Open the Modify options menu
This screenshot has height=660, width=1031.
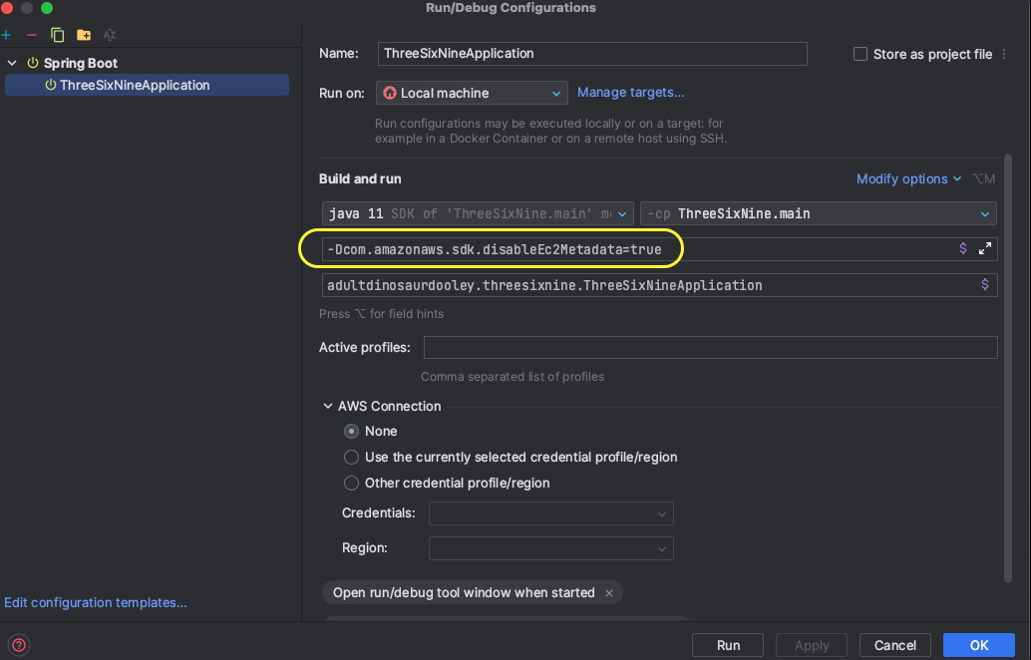coord(902,178)
